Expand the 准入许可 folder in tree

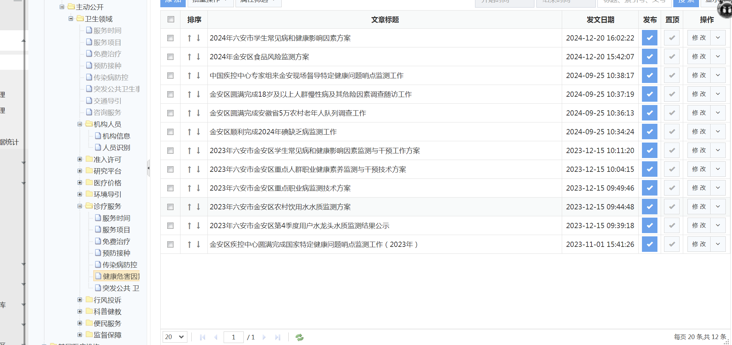pyautogui.click(x=80, y=159)
